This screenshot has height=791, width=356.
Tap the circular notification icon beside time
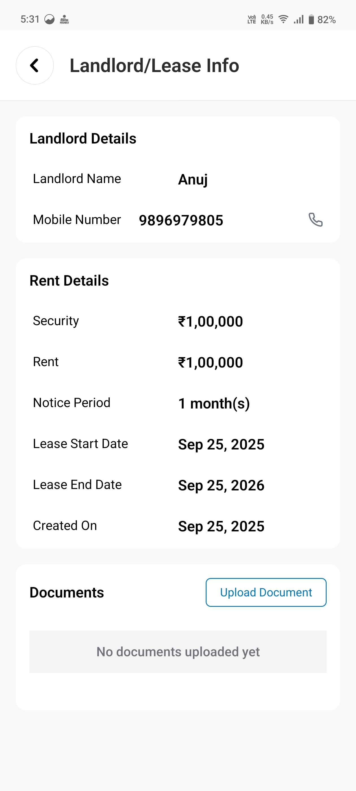pos(49,19)
